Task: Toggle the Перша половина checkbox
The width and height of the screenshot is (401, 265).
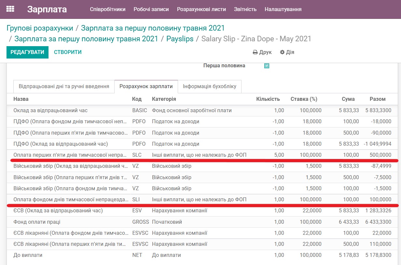Action: tap(267, 65)
